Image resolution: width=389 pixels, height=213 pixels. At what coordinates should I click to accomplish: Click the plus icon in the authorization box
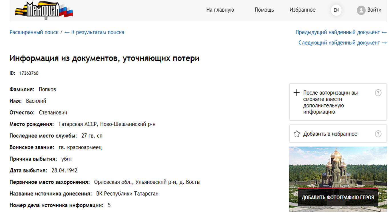pyautogui.click(x=297, y=93)
